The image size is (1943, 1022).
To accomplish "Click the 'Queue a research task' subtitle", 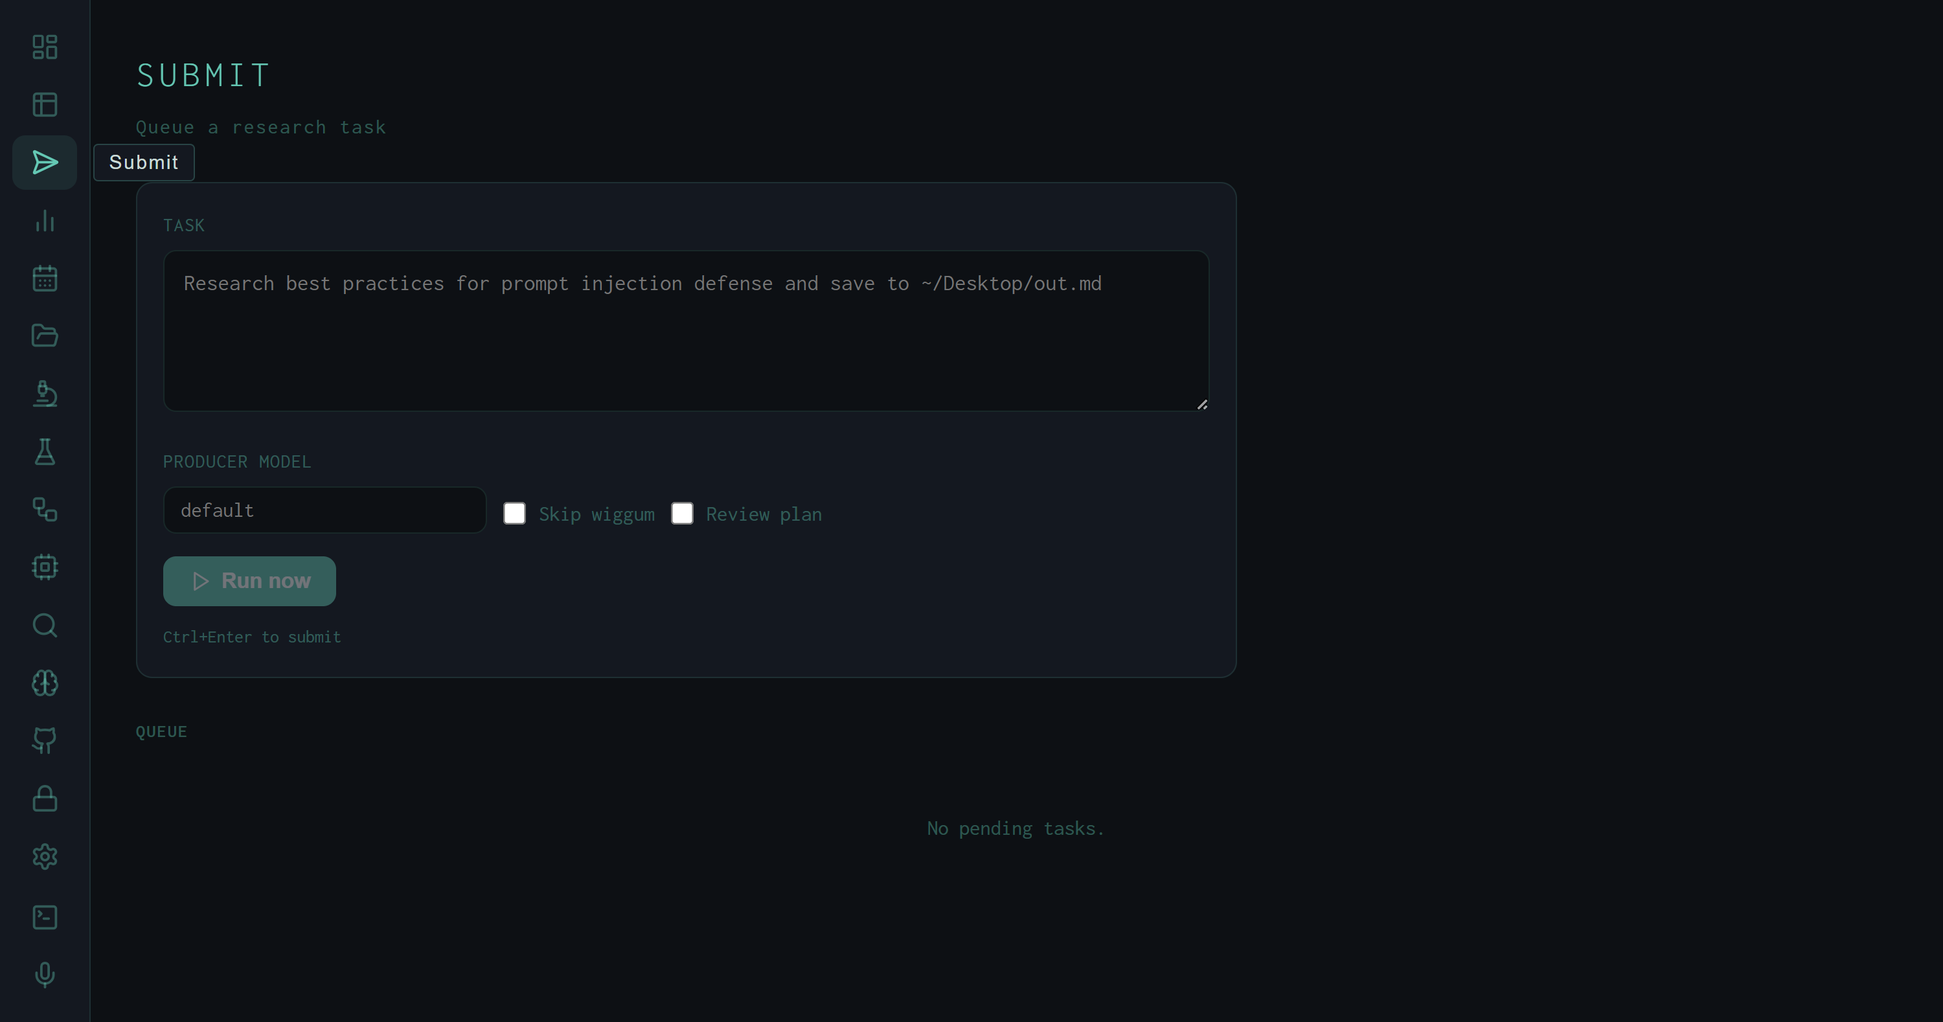I will (x=261, y=128).
